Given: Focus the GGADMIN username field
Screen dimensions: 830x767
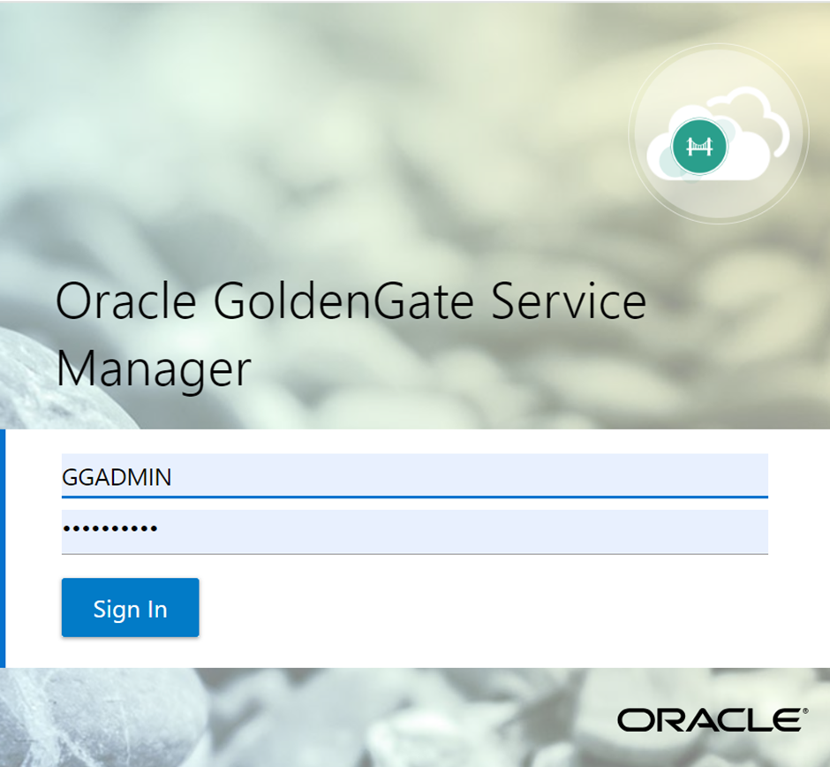Looking at the screenshot, I should coord(415,476).
